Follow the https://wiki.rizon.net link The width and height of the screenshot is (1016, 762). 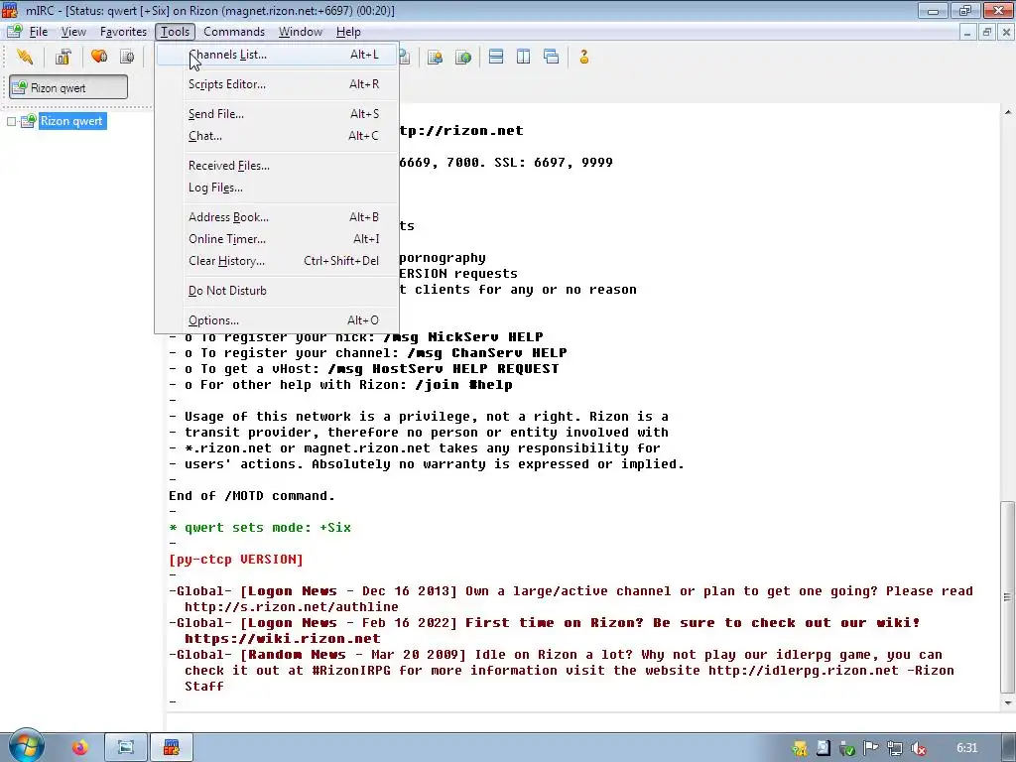(x=283, y=639)
